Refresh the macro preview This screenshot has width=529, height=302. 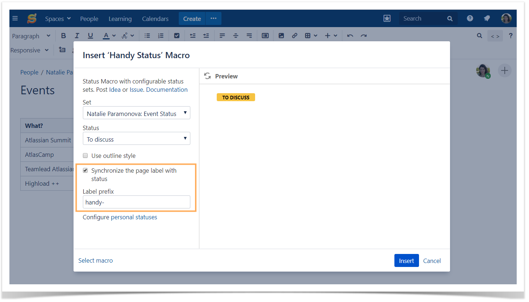(x=207, y=76)
